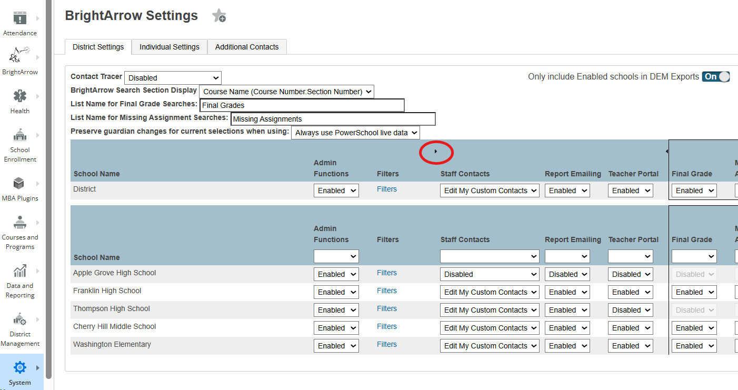
Task: Open Cherry Hill Report Emailing dropdown
Action: coord(567,328)
